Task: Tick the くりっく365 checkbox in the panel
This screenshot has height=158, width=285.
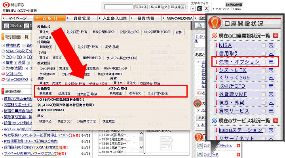Action: tap(264, 78)
